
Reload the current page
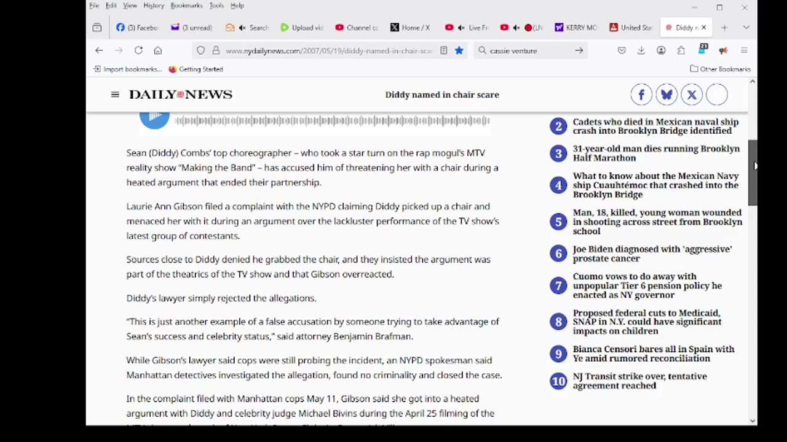click(x=138, y=50)
